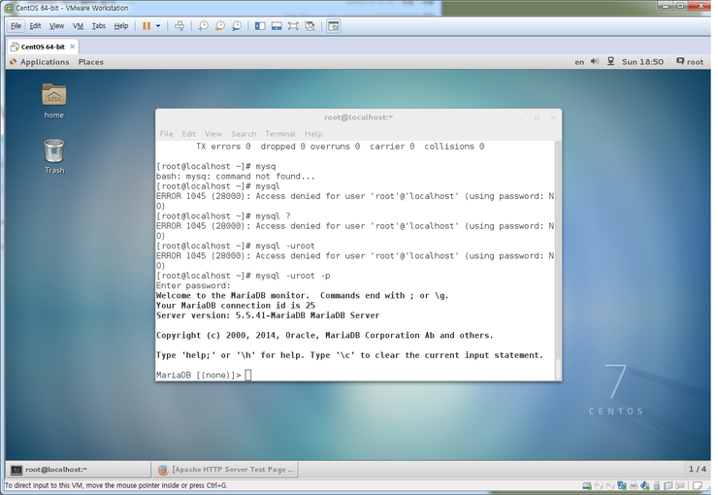
Task: Toggle the VMware library sidebar
Action: coord(260,26)
